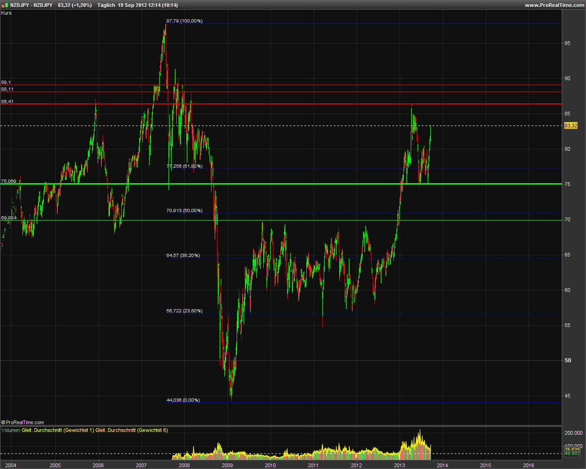Click the NZDJPY - NZDJPY chart title
The width and height of the screenshot is (586, 469).
(x=31, y=5)
